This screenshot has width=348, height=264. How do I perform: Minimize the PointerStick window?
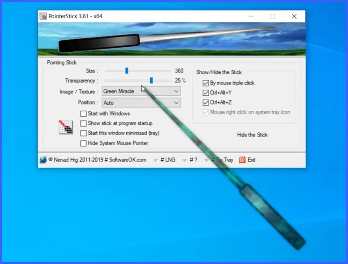[x=251, y=16]
